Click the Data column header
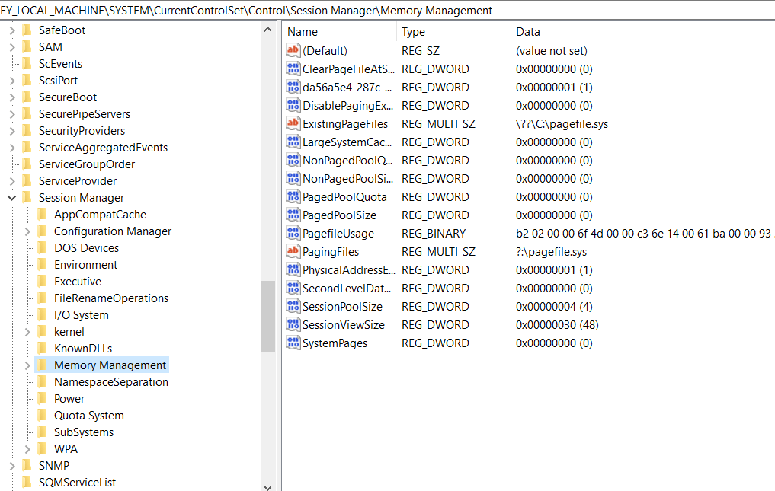775x491 pixels. coord(640,32)
